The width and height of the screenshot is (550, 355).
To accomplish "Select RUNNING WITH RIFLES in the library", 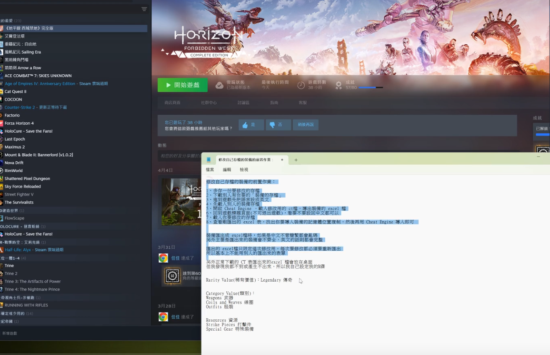I will click(x=26, y=305).
